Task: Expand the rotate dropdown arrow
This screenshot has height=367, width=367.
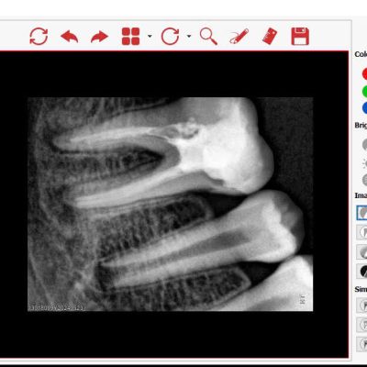Action: point(189,37)
